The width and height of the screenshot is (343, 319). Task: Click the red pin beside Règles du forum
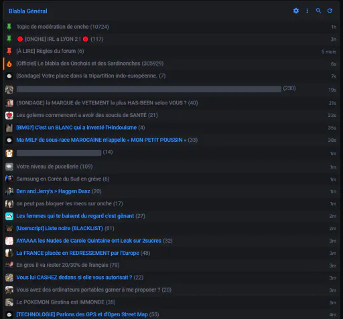(9, 51)
